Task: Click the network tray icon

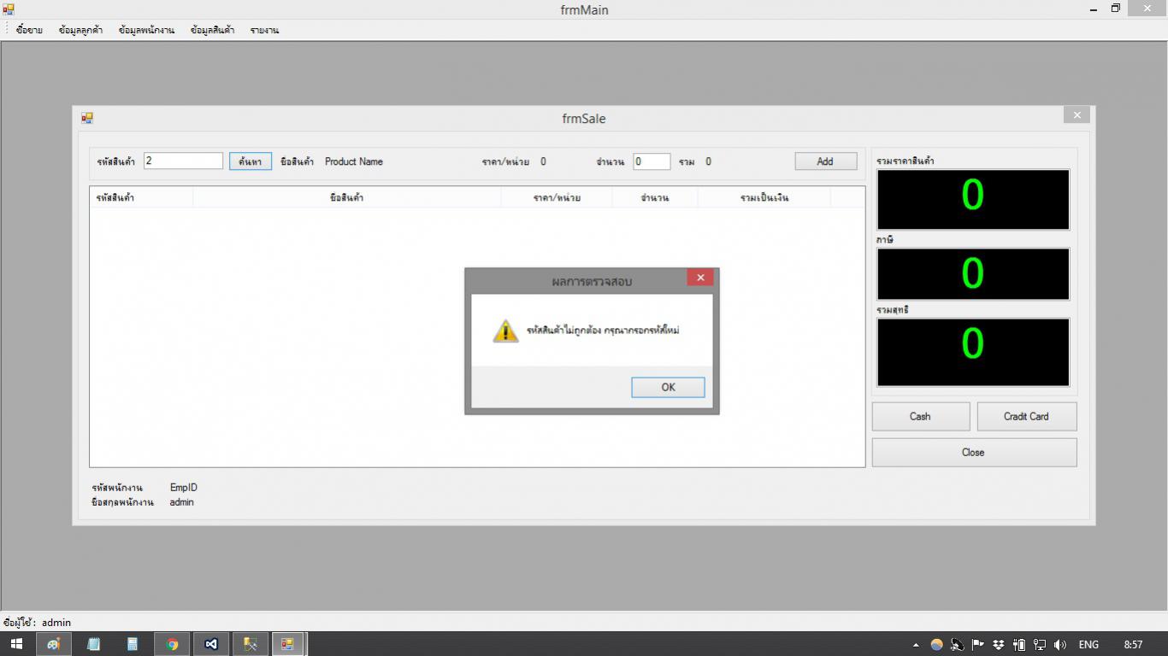Action: tap(1040, 645)
